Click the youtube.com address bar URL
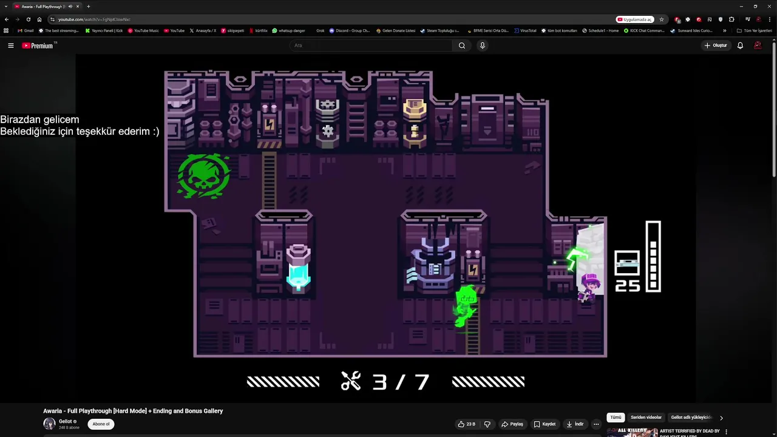The width and height of the screenshot is (777, 437). (x=94, y=19)
